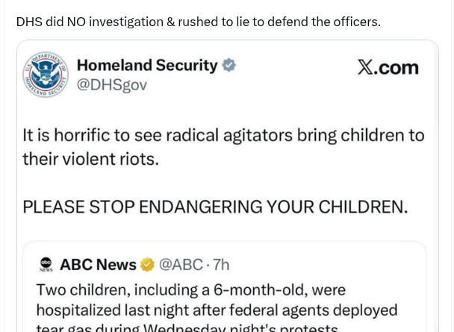Viewport: 454px width, 332px height.
Task: Click the line "hospitalized last night after federal agents"
Action: (x=217, y=310)
